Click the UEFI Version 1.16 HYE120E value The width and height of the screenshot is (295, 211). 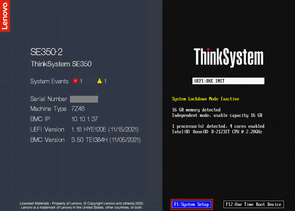point(105,129)
